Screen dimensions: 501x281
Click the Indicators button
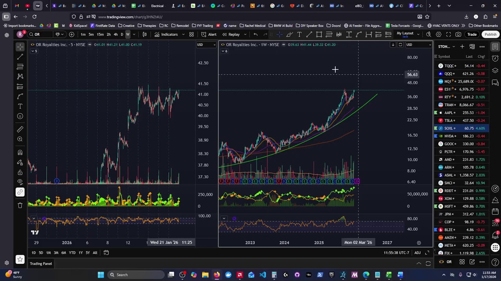(x=166, y=34)
